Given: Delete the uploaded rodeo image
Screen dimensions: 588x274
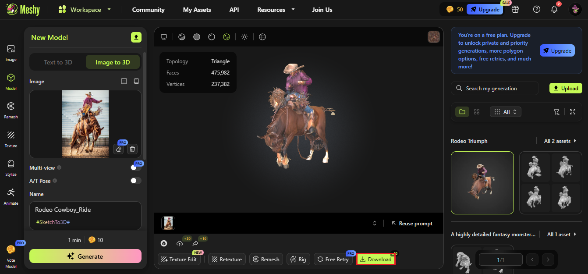Looking at the screenshot, I should (x=132, y=149).
